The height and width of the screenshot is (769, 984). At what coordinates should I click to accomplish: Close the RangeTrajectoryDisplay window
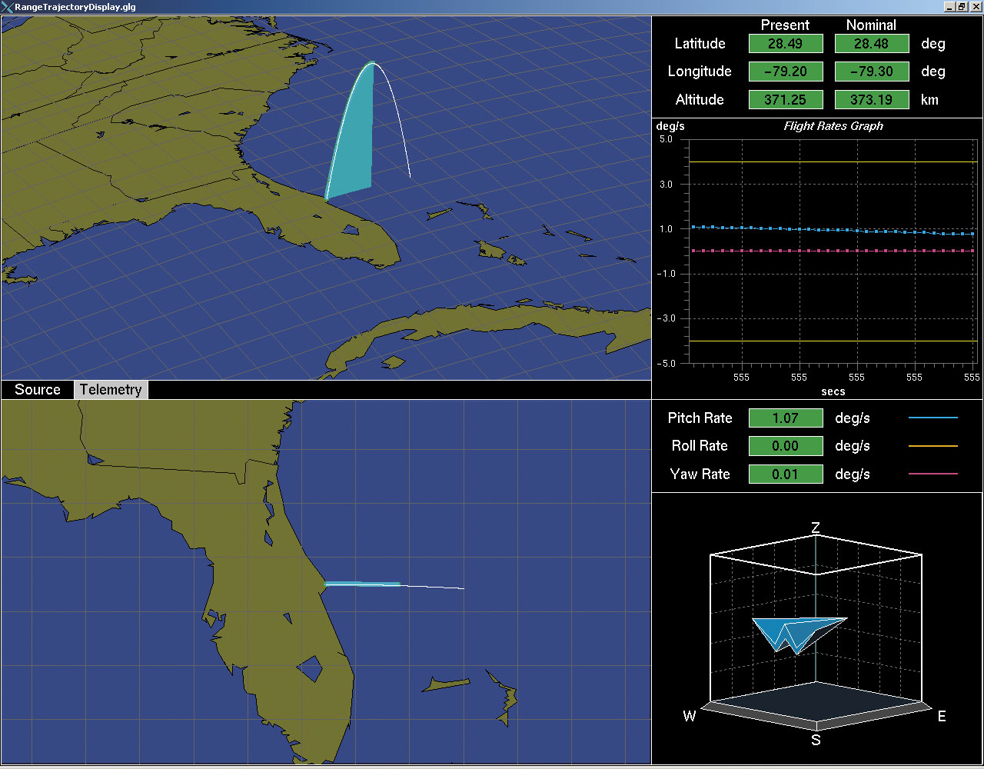(976, 7)
